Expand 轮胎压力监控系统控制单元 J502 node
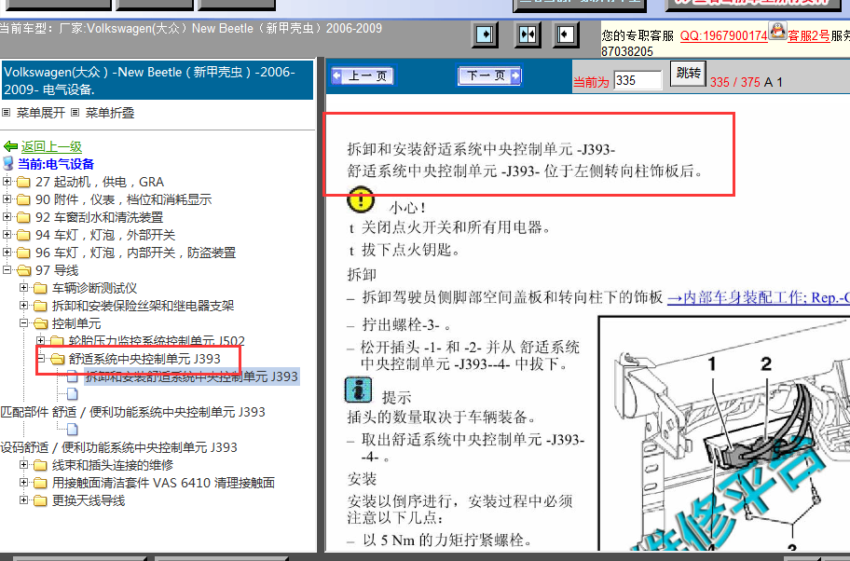 41,341
